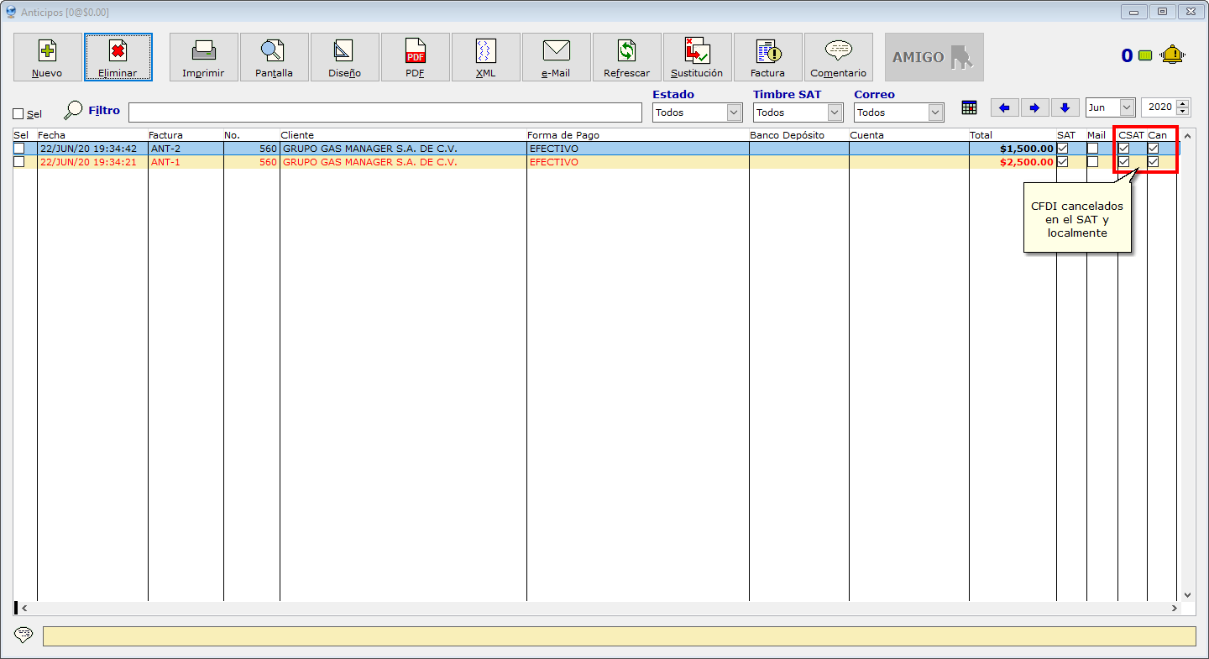
Task: Click the alarm bell notification icon
Action: pyautogui.click(x=1172, y=55)
